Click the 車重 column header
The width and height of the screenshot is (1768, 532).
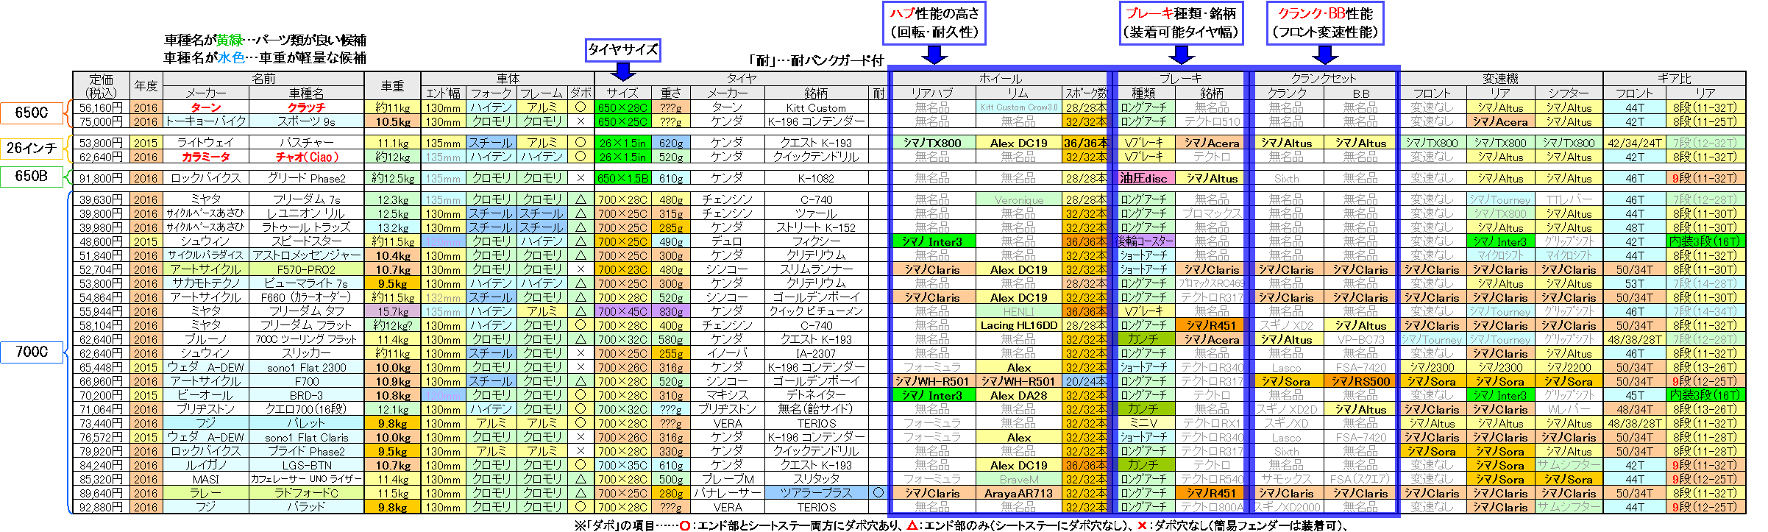392,85
